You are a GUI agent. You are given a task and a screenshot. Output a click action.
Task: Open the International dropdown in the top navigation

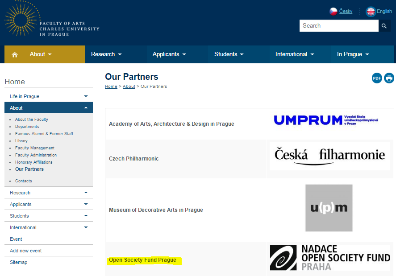(x=295, y=54)
